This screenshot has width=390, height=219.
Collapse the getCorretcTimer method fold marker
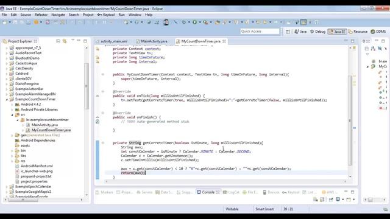coord(103,143)
